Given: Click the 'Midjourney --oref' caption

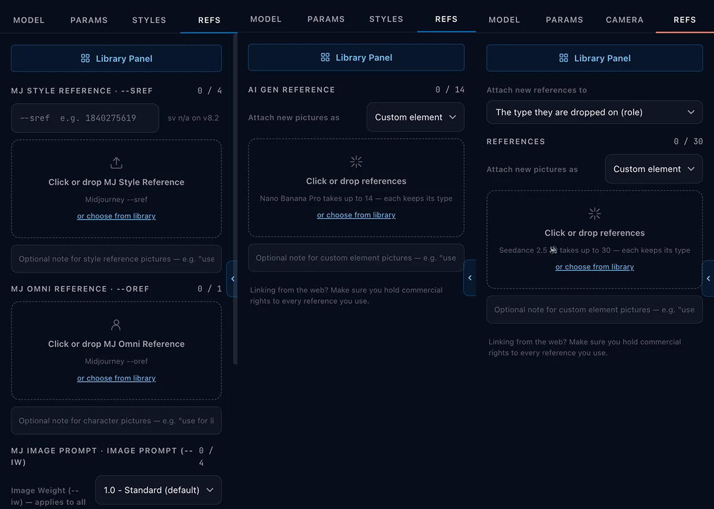Looking at the screenshot, I should 116,361.
